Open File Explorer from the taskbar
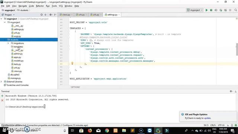 click(124, 131)
